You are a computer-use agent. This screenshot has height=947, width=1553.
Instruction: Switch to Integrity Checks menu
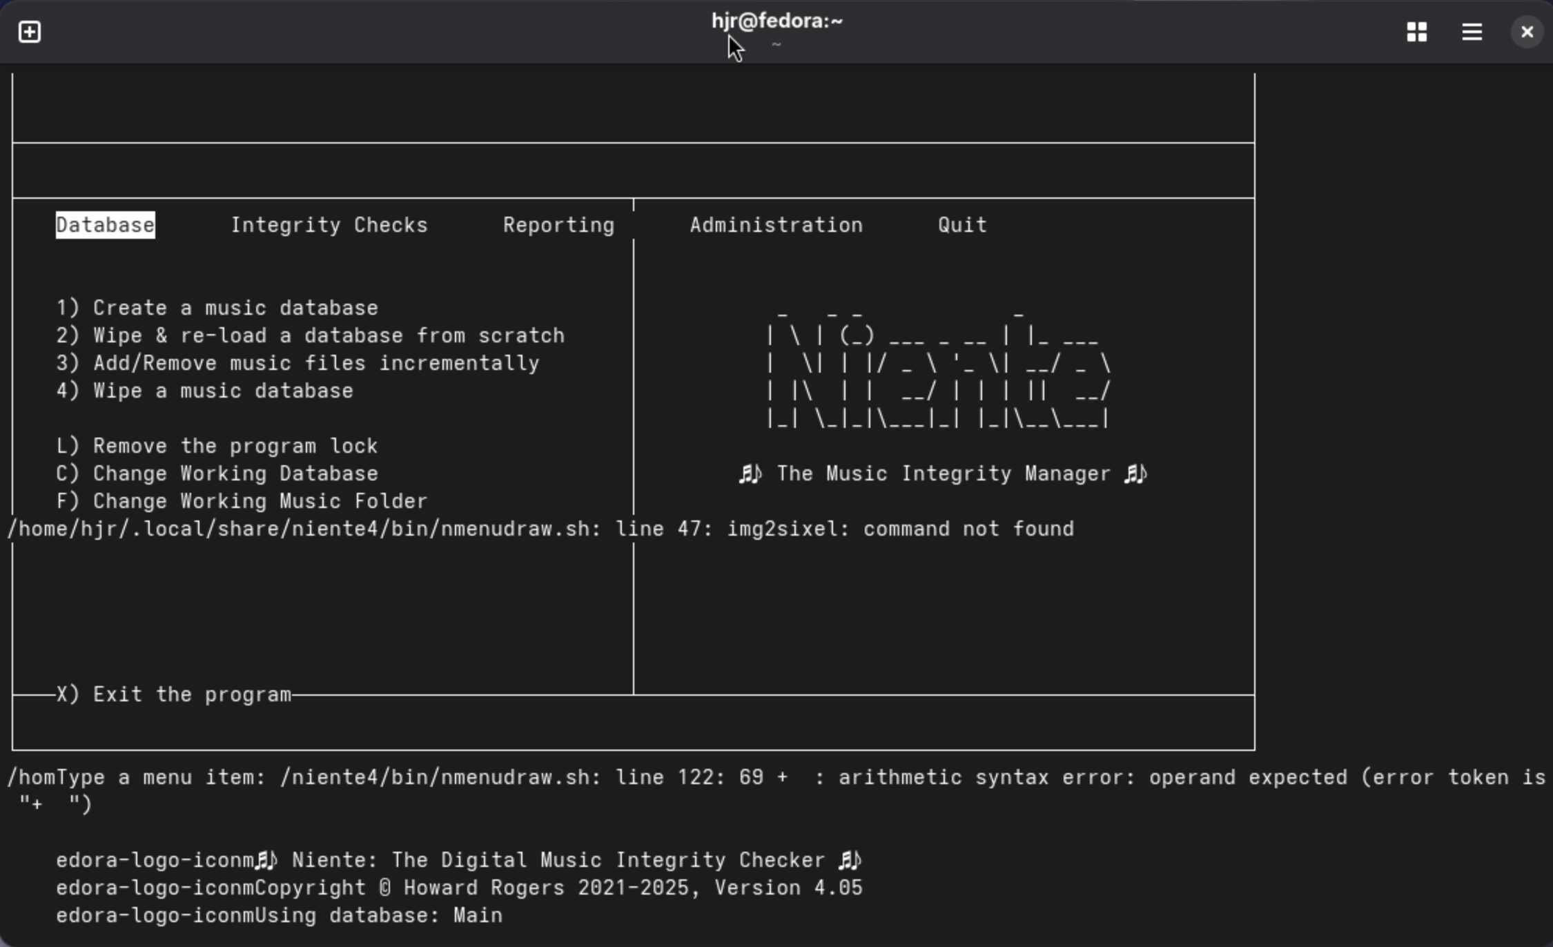pos(329,225)
